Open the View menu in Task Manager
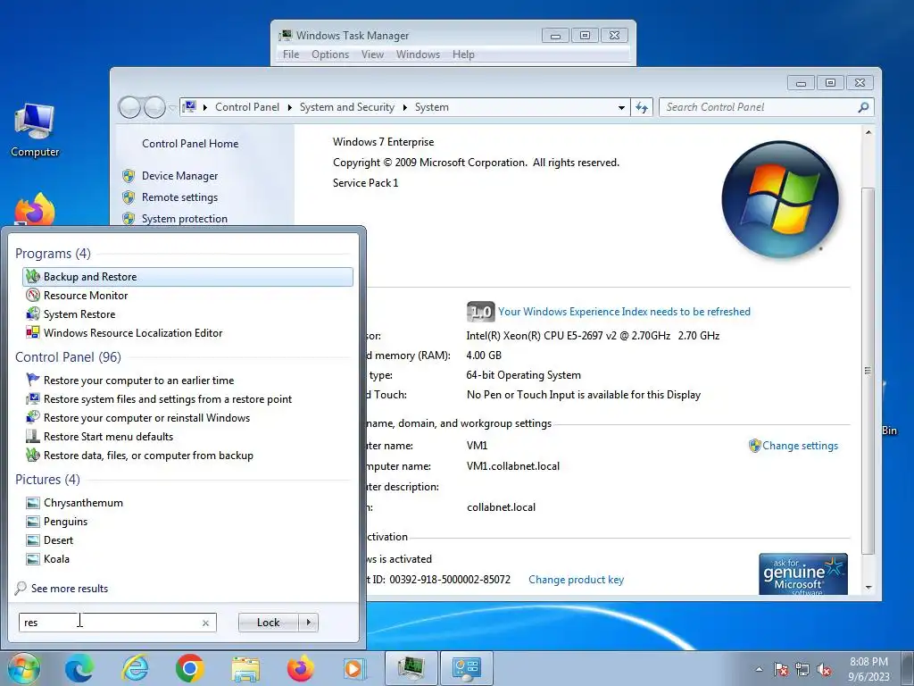The image size is (914, 686). coord(372,54)
